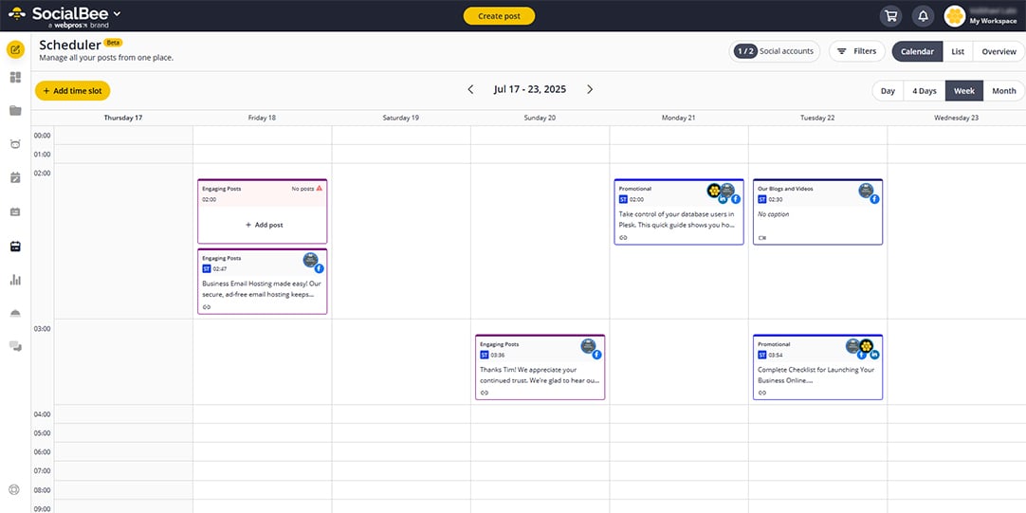Click the Thursday 17 column header
The height and width of the screenshot is (513, 1026).
123,118
